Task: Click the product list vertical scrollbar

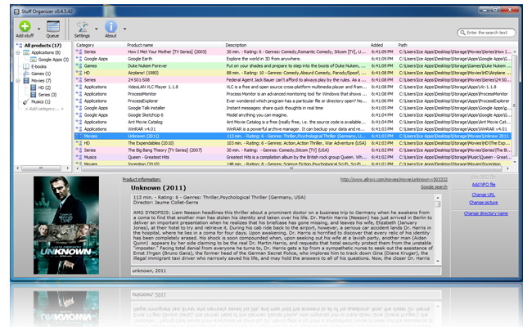Action: point(515,105)
